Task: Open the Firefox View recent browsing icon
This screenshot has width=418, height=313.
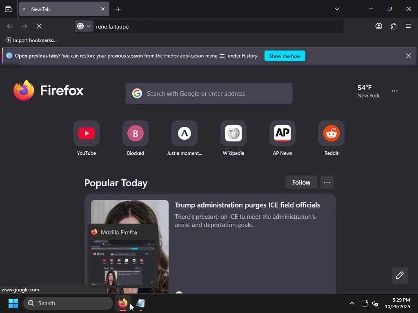Action: pyautogui.click(x=8, y=9)
